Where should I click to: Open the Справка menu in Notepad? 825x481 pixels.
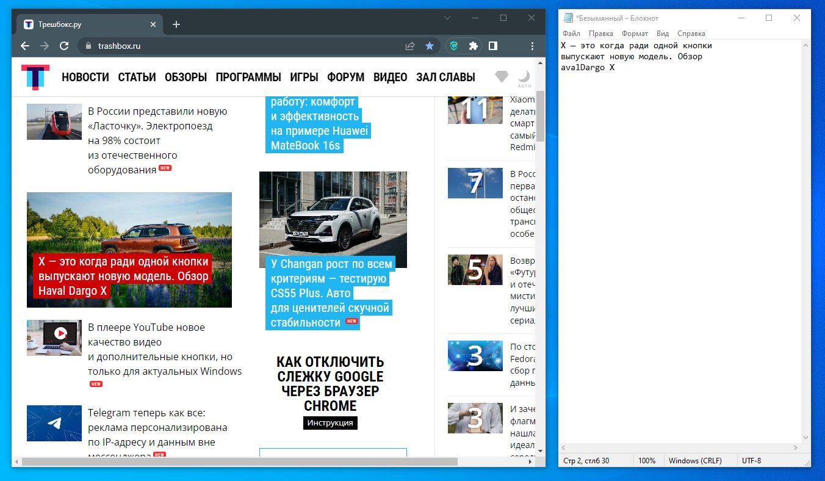691,34
